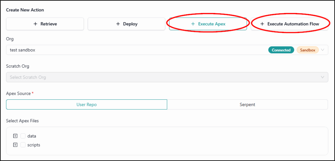This screenshot has width=335, height=161.
Task: Expand the data folder tree node
Action: click(x=15, y=136)
